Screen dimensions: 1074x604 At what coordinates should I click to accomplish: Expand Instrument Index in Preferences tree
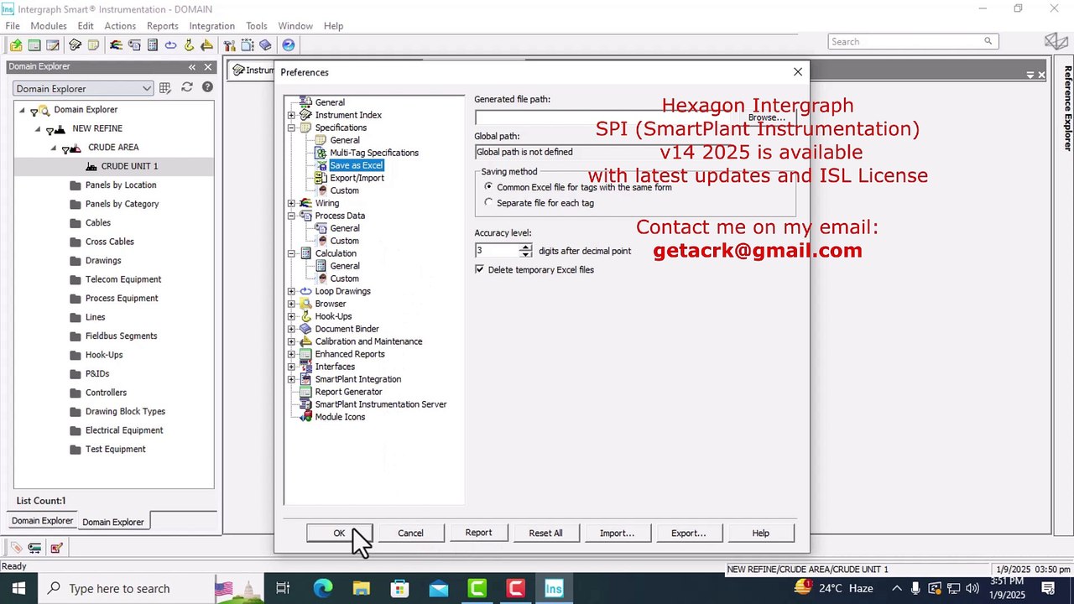click(x=291, y=115)
